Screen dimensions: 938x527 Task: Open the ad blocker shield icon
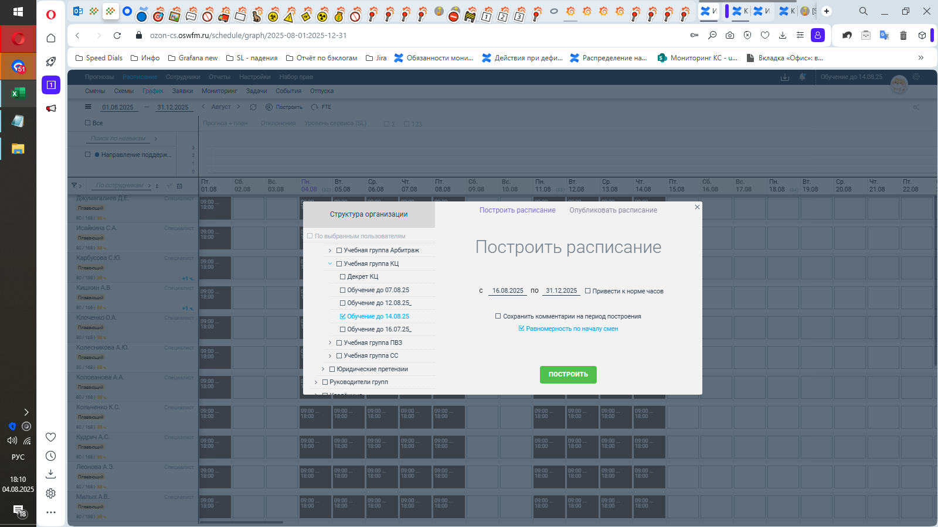(x=747, y=35)
